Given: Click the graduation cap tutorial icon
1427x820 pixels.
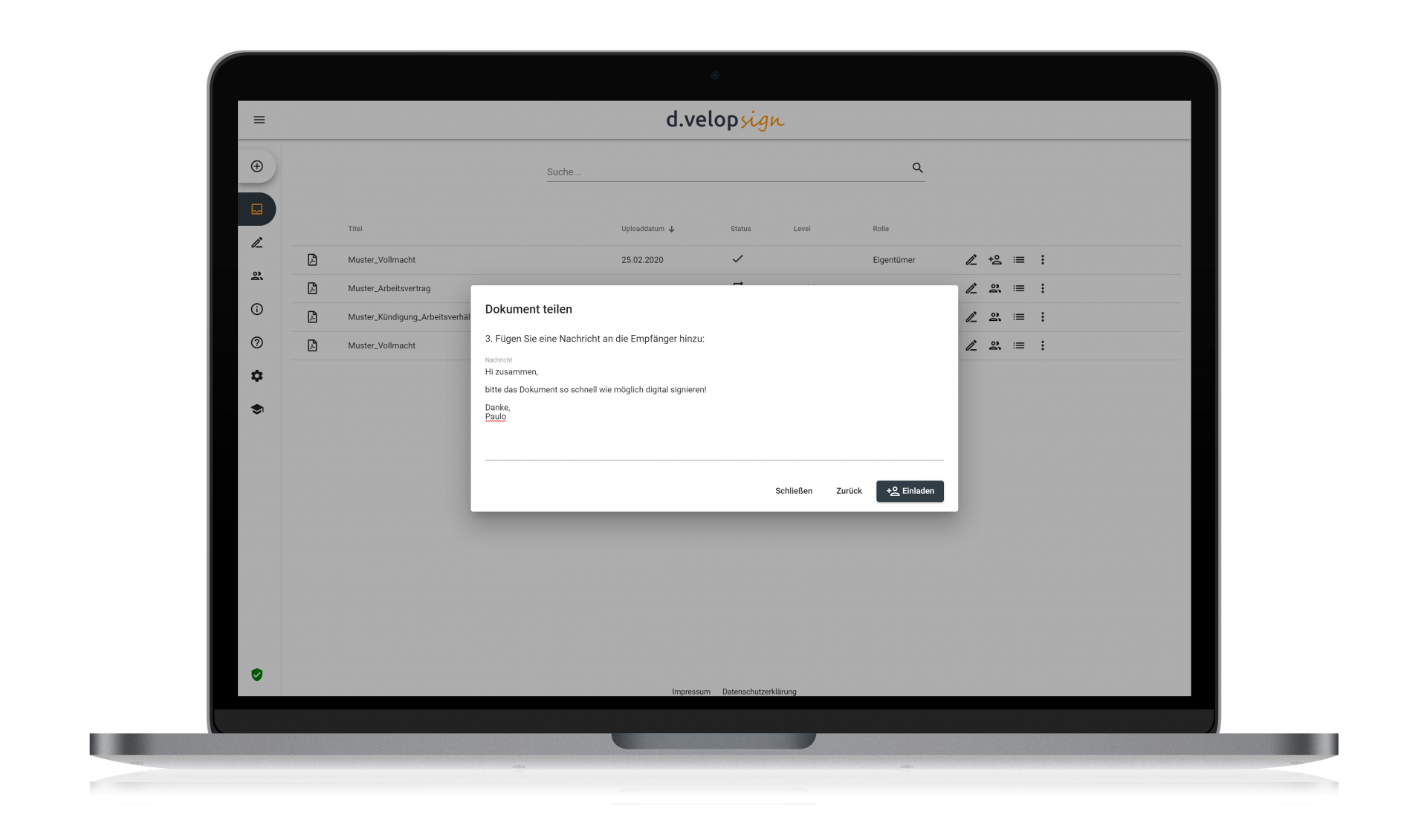Looking at the screenshot, I should click(x=257, y=409).
